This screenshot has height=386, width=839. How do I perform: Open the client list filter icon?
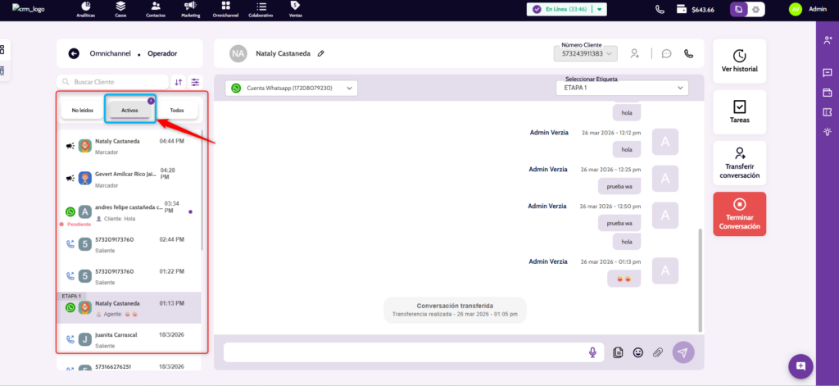pos(195,82)
